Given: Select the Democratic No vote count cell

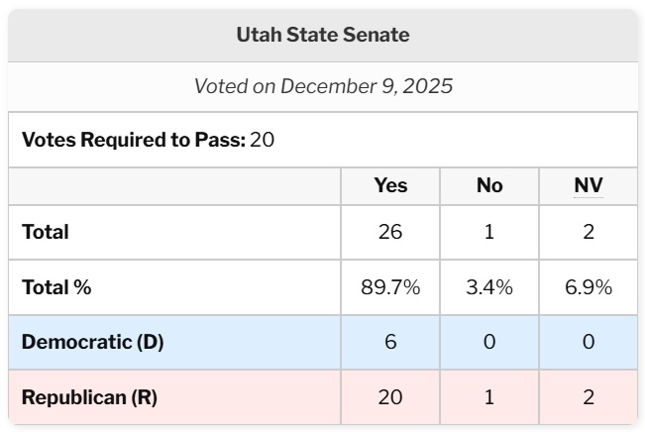Looking at the screenshot, I should coord(489,342).
